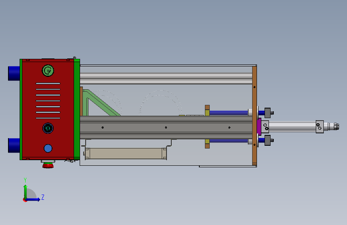This screenshot has width=347, height=225.
Task: Pick the green diagonal brace bracket
Action: [x=101, y=102]
